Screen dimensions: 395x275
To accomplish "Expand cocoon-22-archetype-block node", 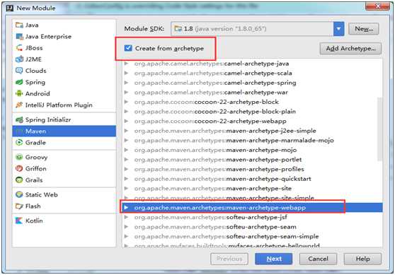I will click(127, 102).
